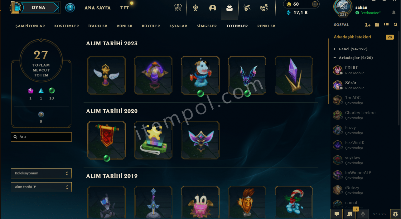
Task: Click the OYNA play button
Action: pos(39,7)
